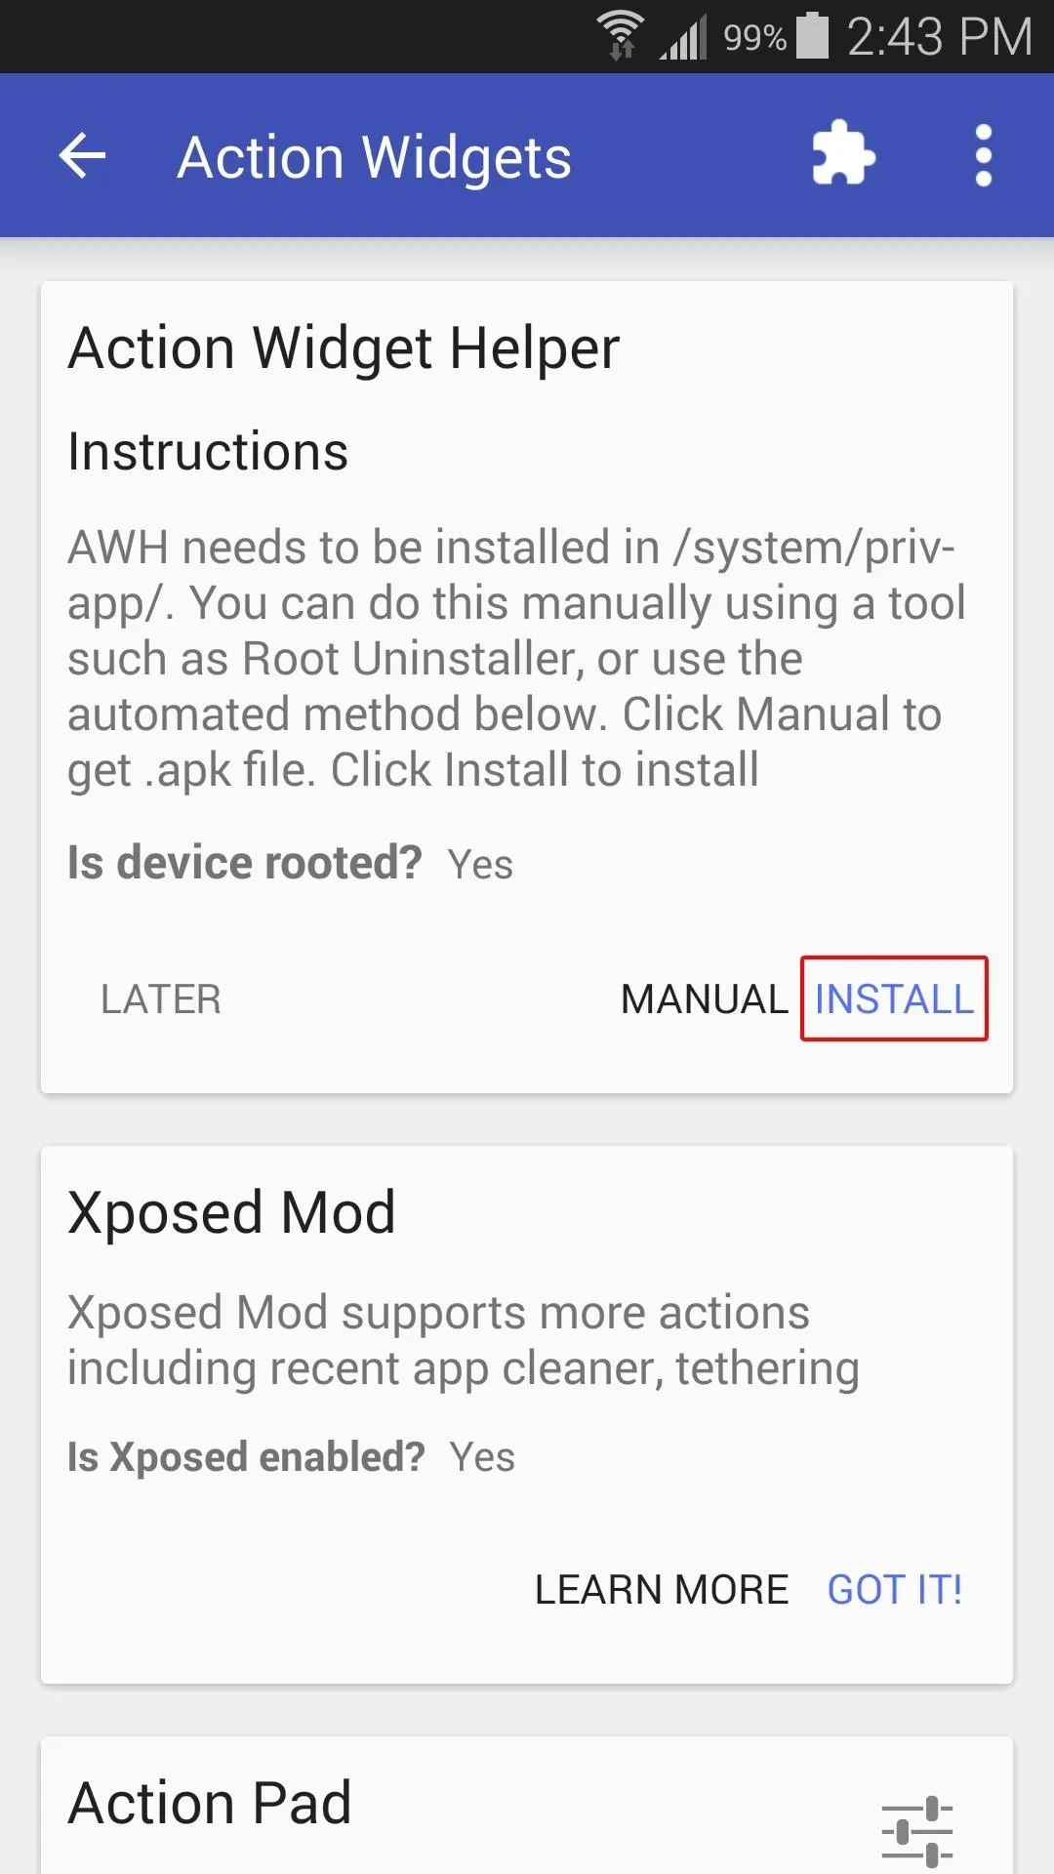Tap the Action Pad sliders icon
This screenshot has width=1054, height=1874.
(x=916, y=1830)
